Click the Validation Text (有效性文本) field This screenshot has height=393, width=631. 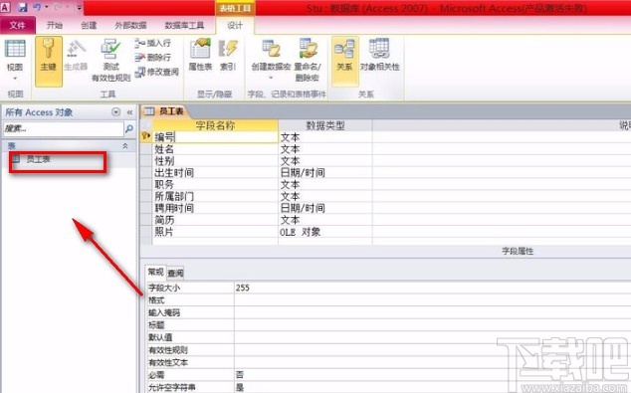coord(433,362)
